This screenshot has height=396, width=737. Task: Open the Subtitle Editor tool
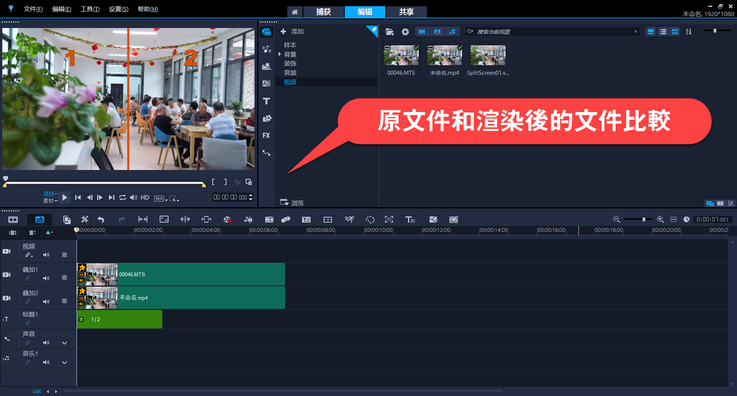(x=306, y=219)
